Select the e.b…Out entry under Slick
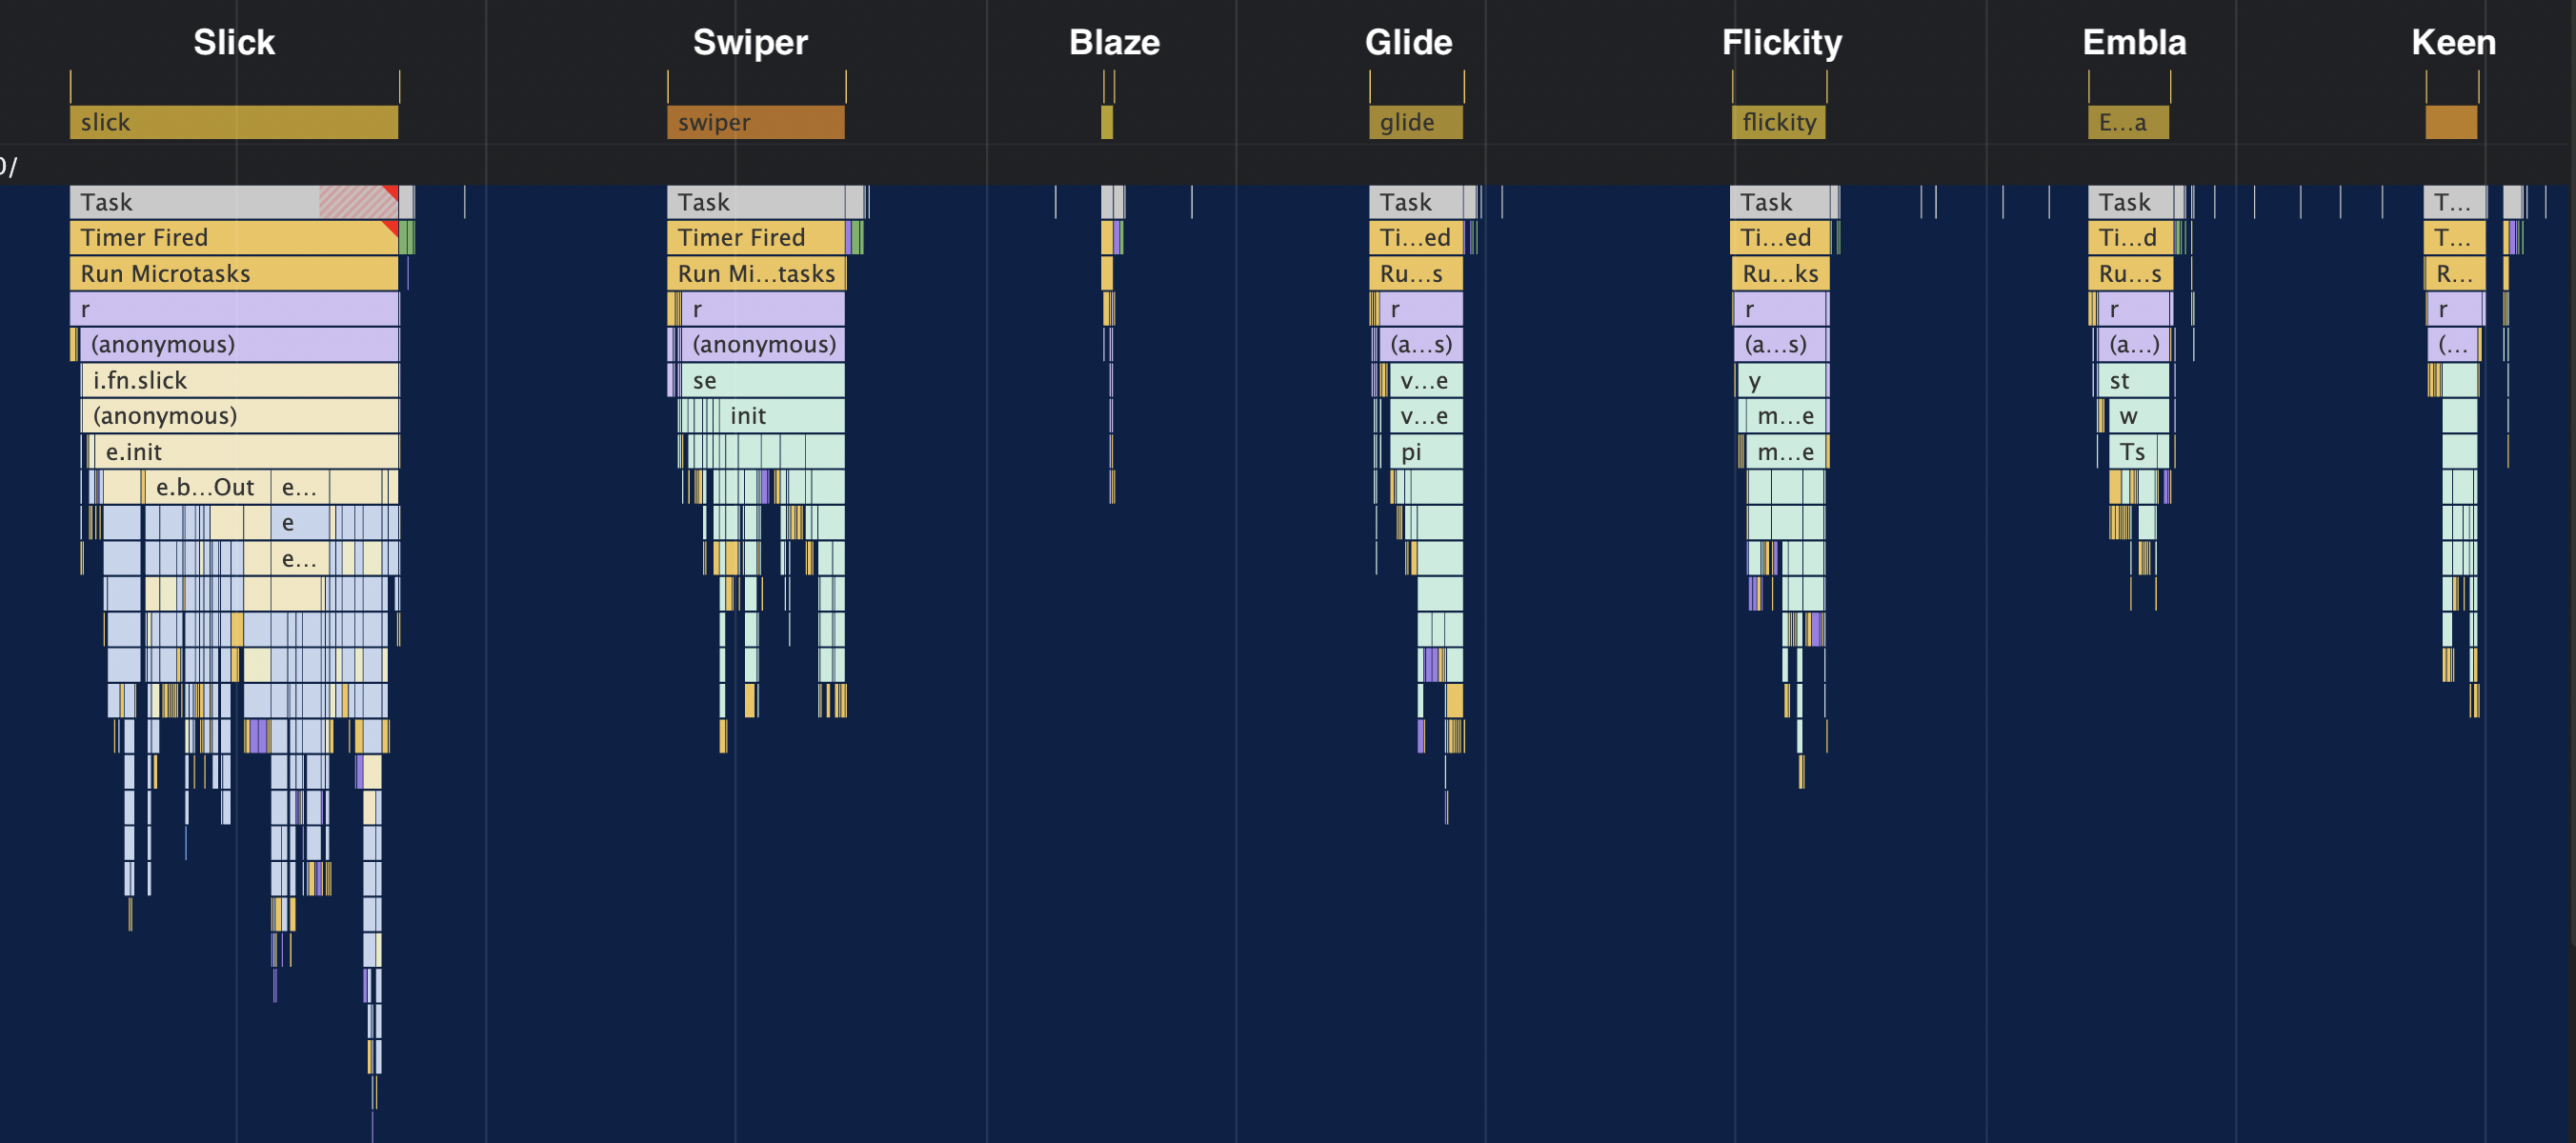Screen dimensions: 2576x1143 [x=206, y=487]
